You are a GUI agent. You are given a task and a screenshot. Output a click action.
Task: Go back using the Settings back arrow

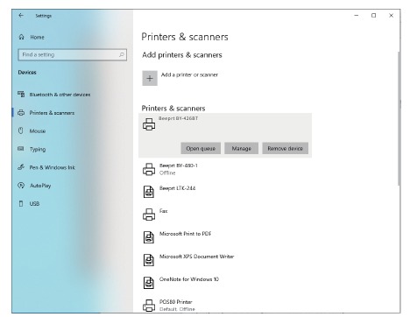pos(21,16)
